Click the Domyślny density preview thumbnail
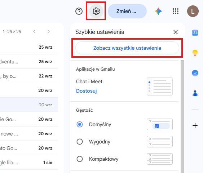 tap(160, 124)
